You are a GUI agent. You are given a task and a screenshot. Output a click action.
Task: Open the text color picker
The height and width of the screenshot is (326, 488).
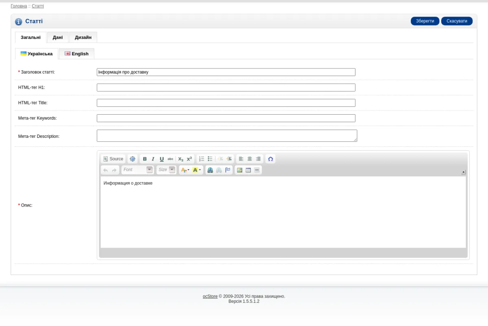[185, 170]
